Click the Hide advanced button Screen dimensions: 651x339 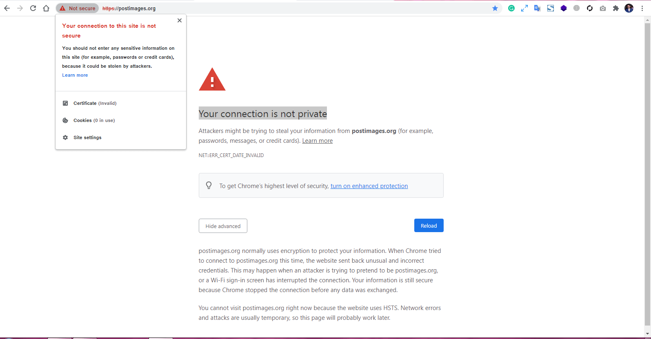click(223, 226)
